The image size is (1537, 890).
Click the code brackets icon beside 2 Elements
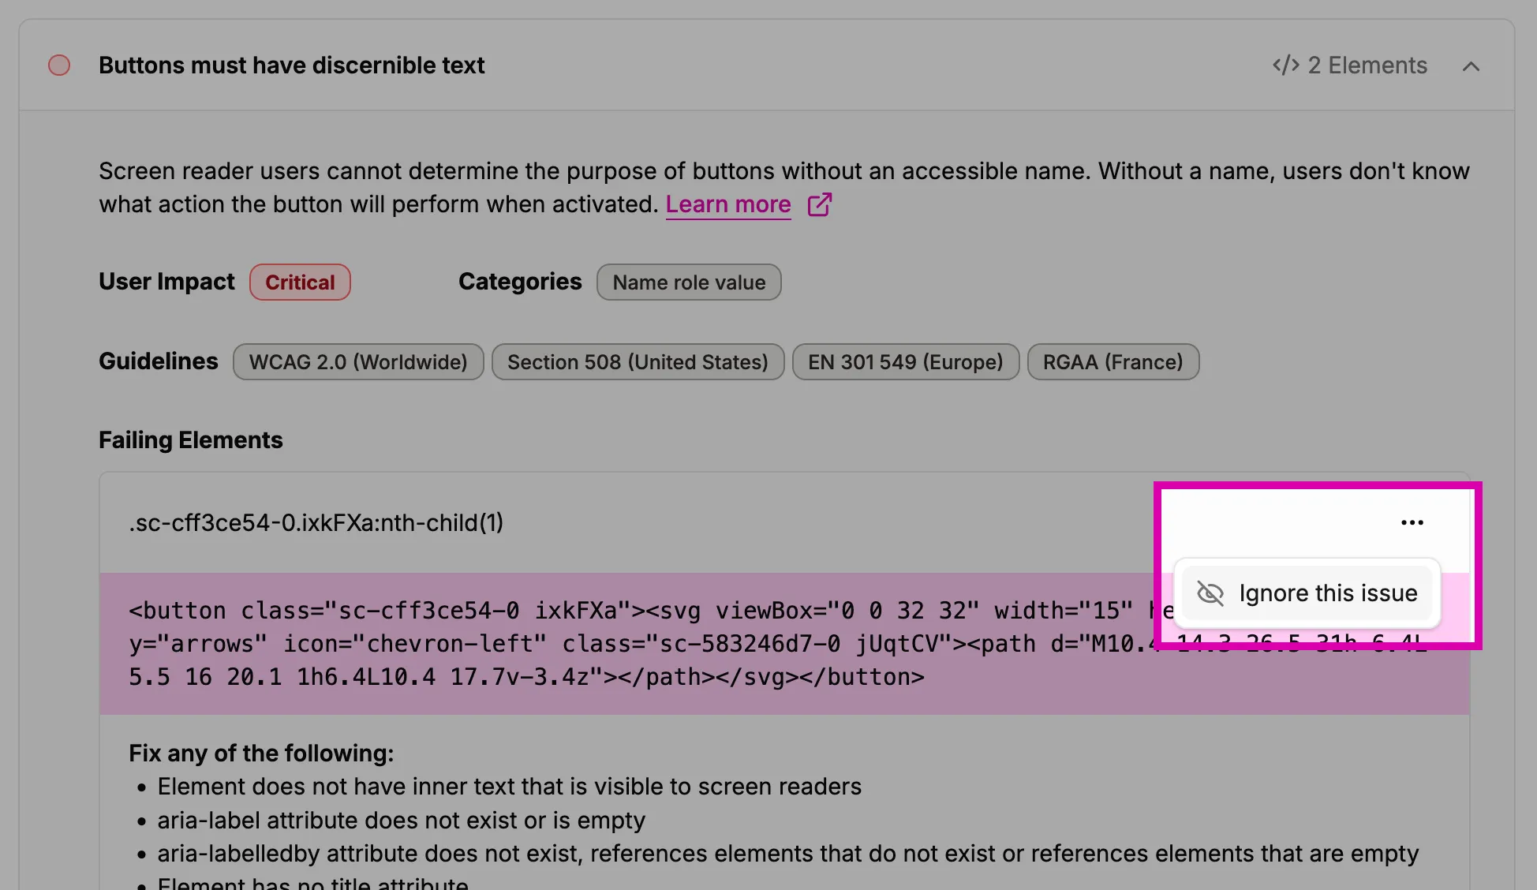coord(1285,65)
